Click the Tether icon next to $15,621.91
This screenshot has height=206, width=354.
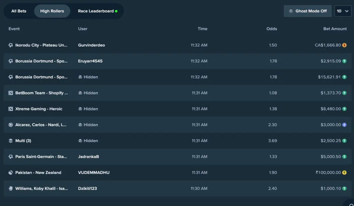[344, 77]
